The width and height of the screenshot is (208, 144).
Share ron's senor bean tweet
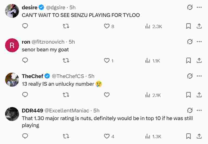199,61
